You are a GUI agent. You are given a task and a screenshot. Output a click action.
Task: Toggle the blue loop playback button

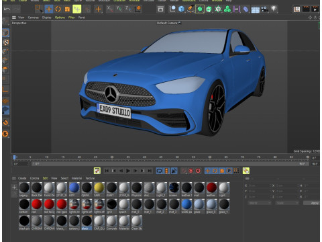tap(159, 171)
